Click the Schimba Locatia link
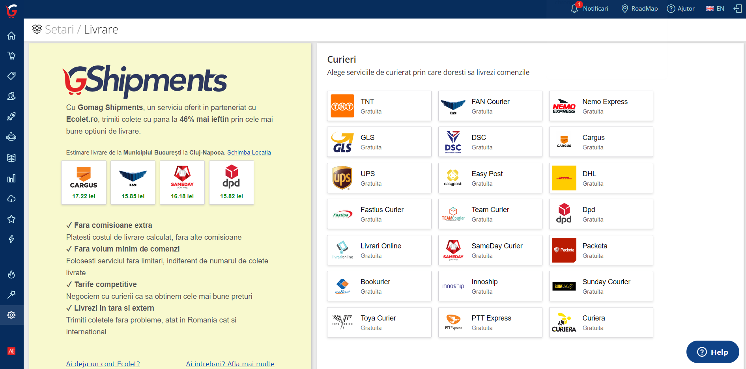Viewport: 746px width, 369px height. click(x=249, y=153)
